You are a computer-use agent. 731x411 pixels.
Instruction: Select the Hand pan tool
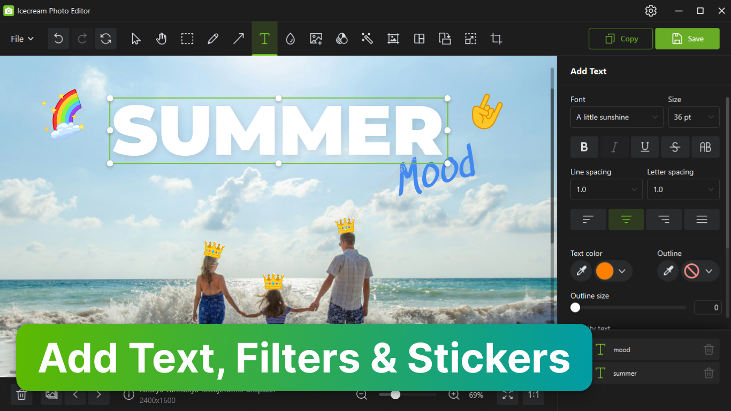click(x=161, y=39)
